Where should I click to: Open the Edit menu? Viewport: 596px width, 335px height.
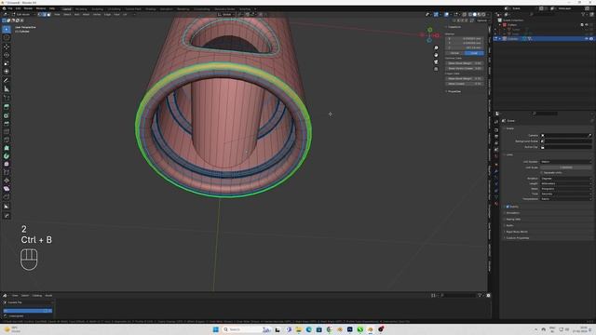coord(19,8)
